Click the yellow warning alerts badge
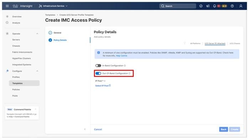249x140 pixels. [224, 6]
